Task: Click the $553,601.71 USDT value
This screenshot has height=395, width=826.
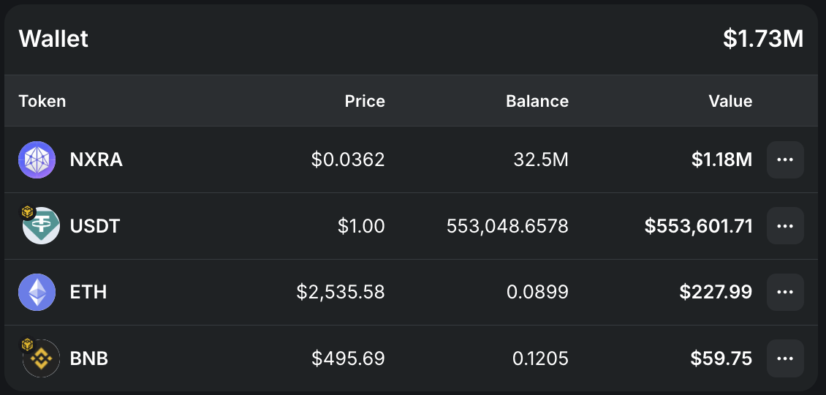Action: (x=699, y=226)
